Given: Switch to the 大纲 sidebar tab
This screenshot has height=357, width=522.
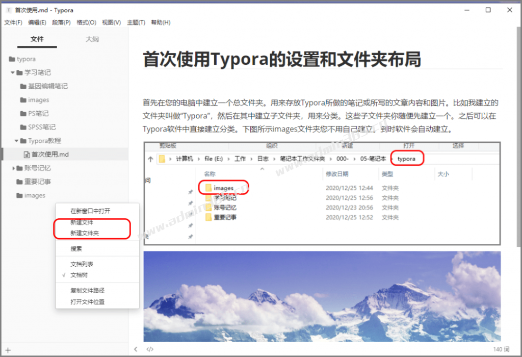Looking at the screenshot, I should pyautogui.click(x=92, y=39).
